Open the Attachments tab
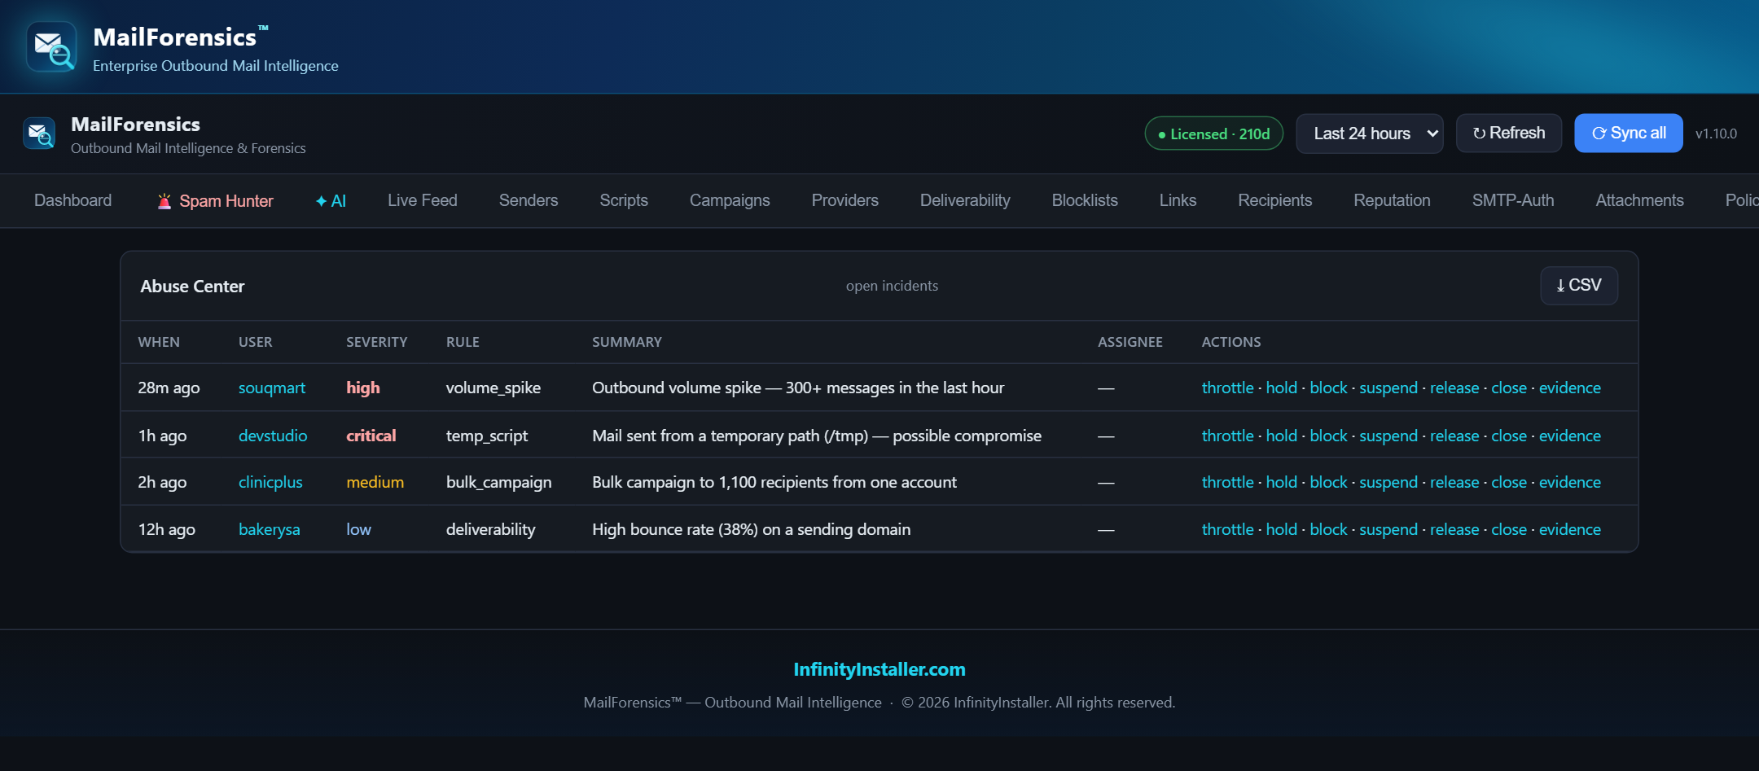 pos(1640,200)
